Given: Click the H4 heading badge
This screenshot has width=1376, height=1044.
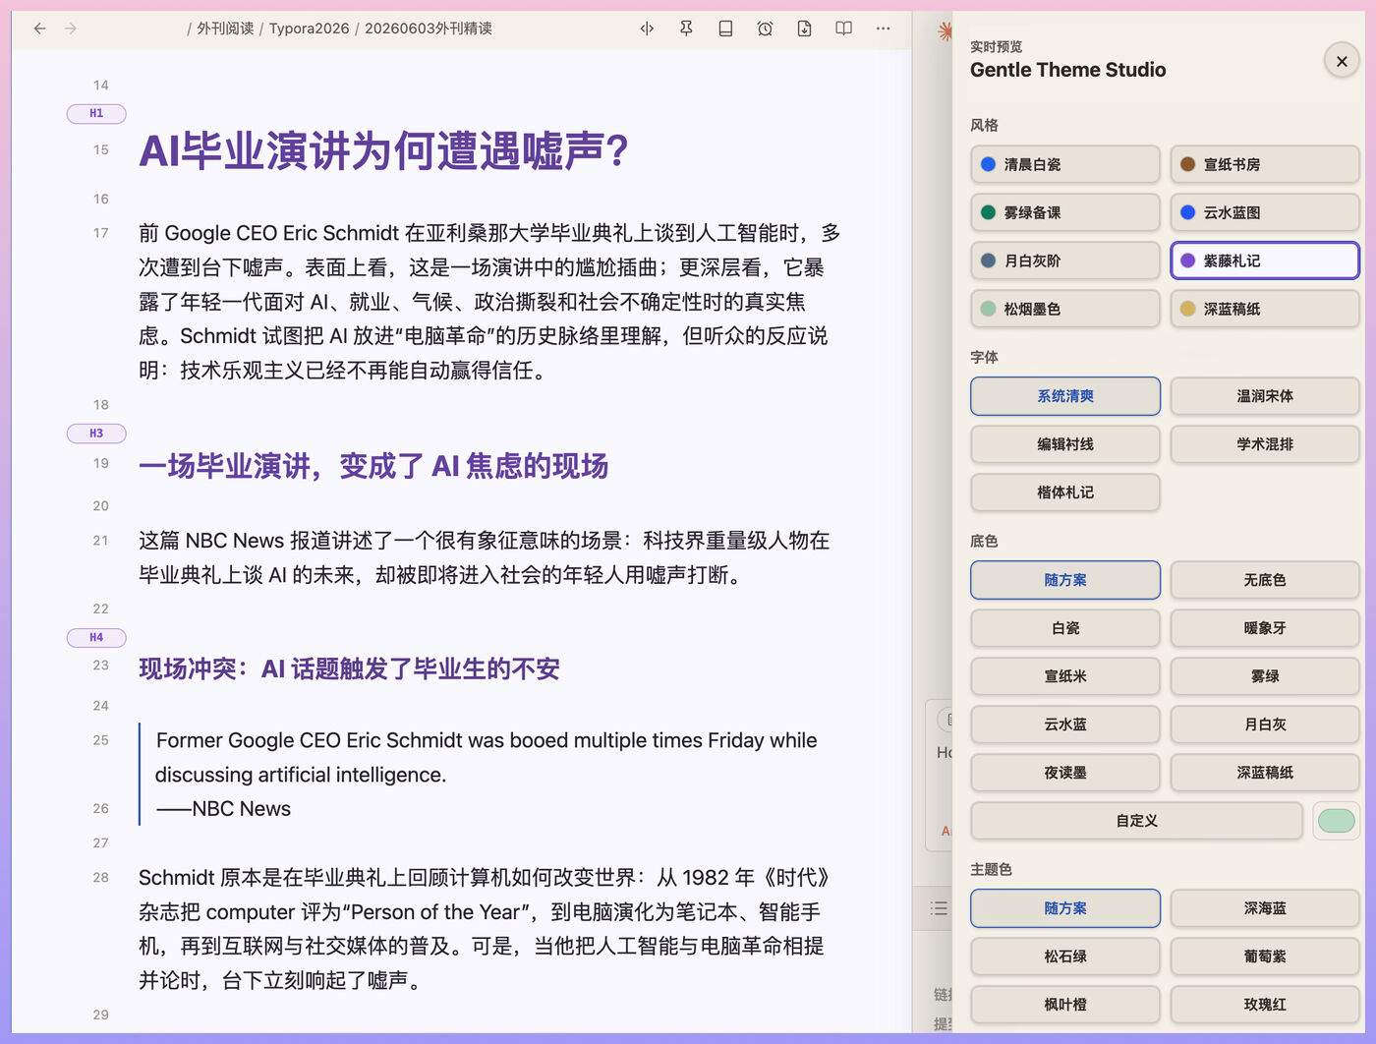Looking at the screenshot, I should click(96, 637).
